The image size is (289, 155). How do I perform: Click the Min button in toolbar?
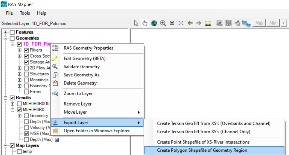[273, 23]
